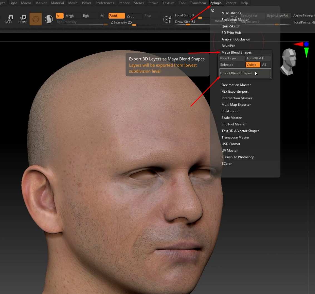Open the Preferences menu
The height and width of the screenshot is (294, 315).
click(105, 3)
